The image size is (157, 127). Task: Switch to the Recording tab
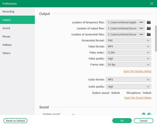tap(18, 12)
